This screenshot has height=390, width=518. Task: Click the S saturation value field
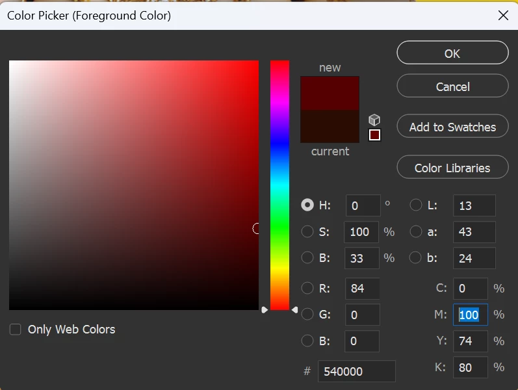point(361,232)
